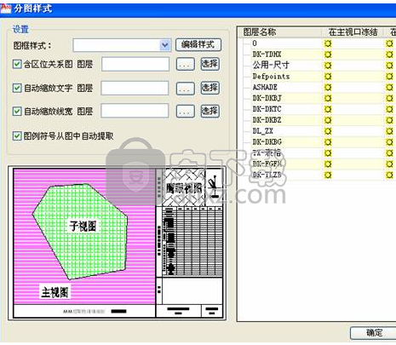Click the 编辑样式 button

click(198, 44)
